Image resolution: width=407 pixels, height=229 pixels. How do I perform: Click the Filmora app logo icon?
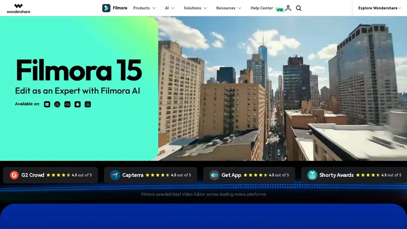[x=106, y=8]
